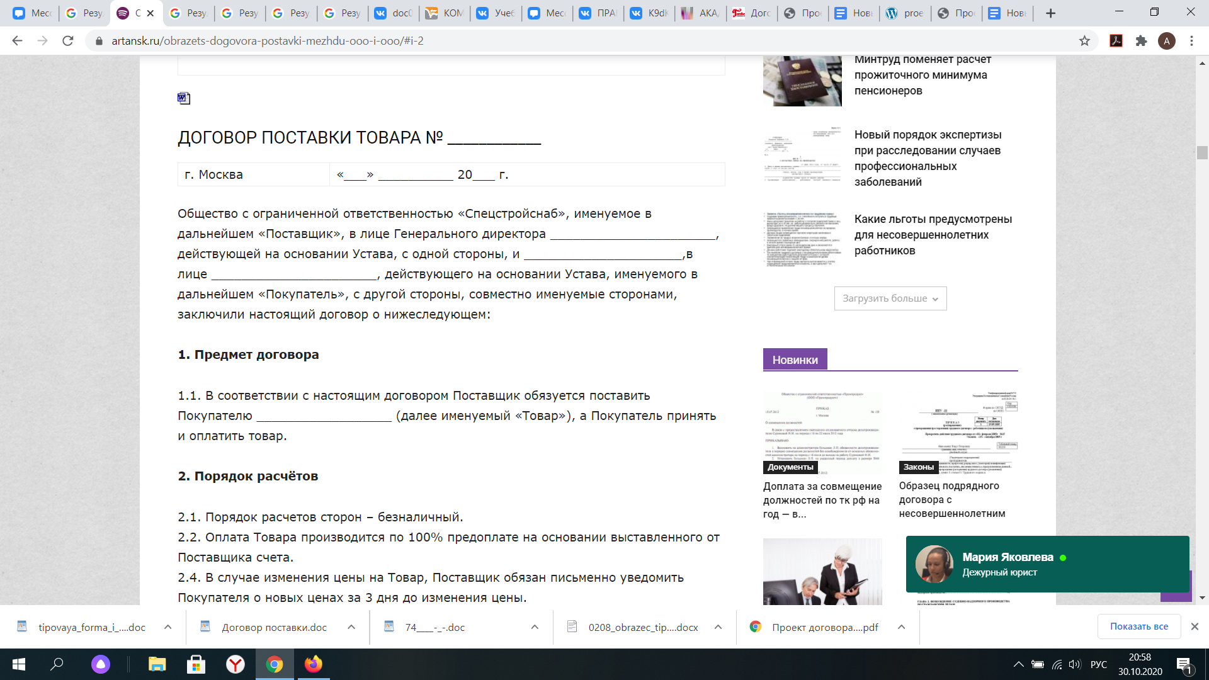This screenshot has height=680, width=1209.
Task: Bookmark this page with the star icon
Action: pos(1084,41)
